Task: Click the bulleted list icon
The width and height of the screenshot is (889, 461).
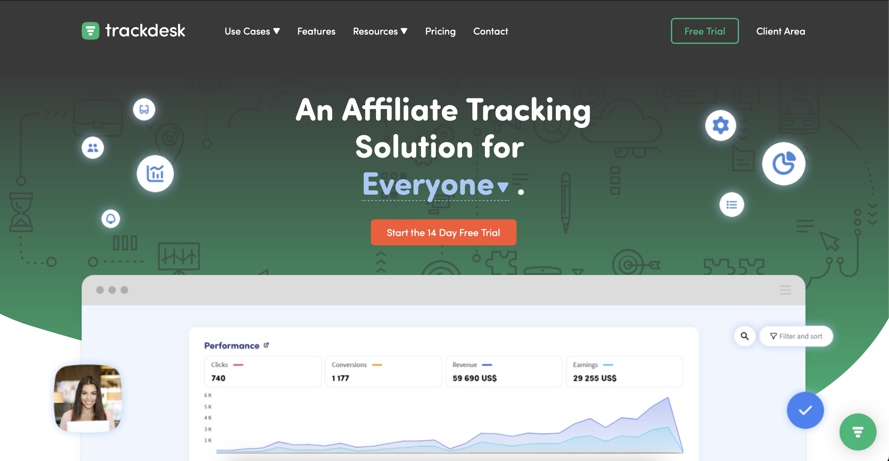Action: click(732, 205)
